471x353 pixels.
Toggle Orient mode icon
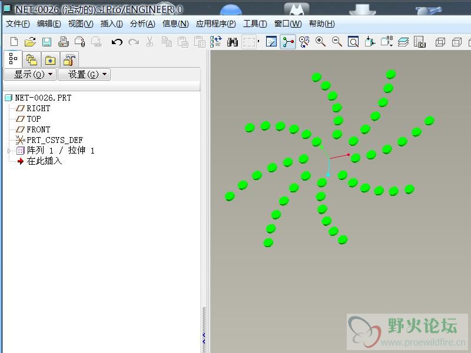coord(304,42)
